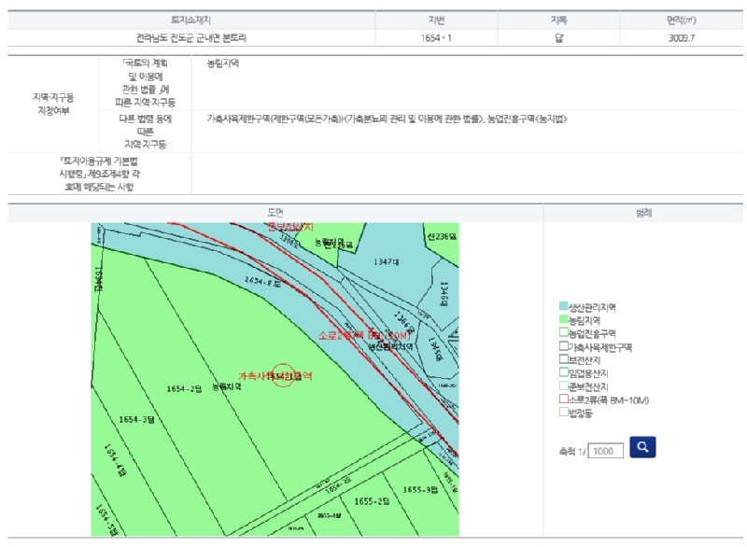
Task: Click the 가축사육제한구역 legend box
Action: click(563, 346)
